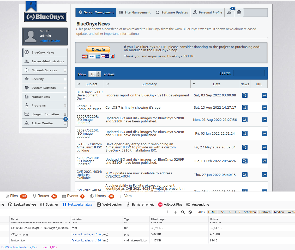
Task: Switch to Web-Speicher devtools panel
Action: click(109, 205)
